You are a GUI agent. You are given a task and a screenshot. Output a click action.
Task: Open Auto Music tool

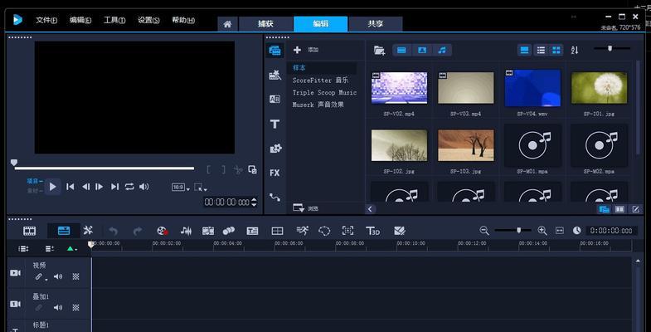[x=208, y=231]
